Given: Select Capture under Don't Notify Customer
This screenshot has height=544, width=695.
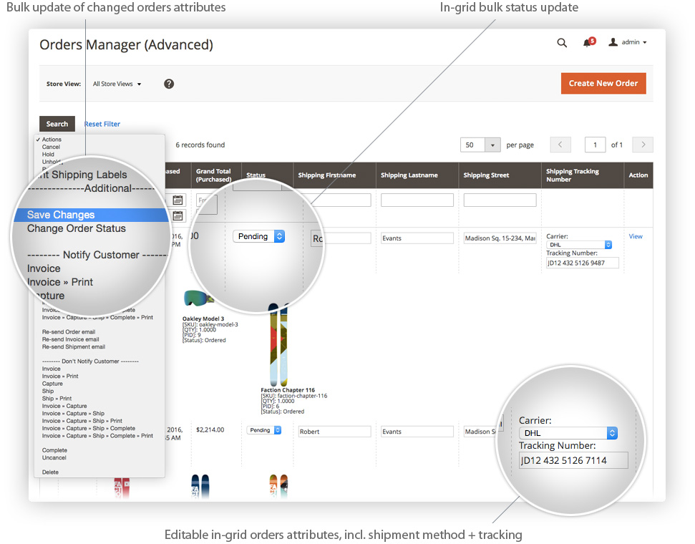Looking at the screenshot, I should click(52, 384).
